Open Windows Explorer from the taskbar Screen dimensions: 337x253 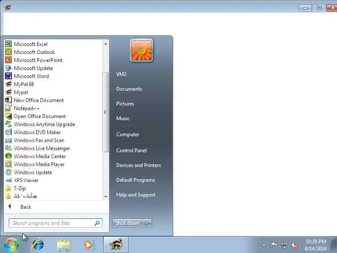[64, 245]
